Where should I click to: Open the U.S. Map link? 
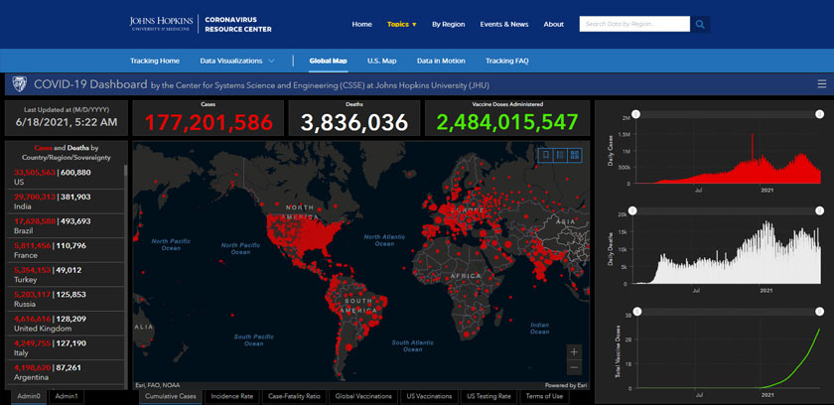click(x=381, y=61)
